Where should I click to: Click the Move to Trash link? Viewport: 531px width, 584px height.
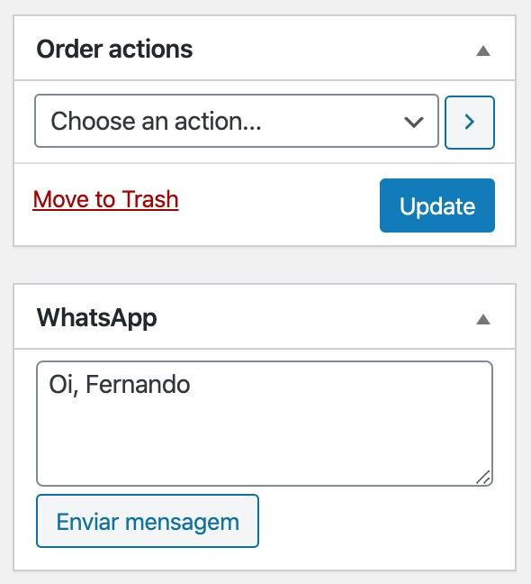105,199
